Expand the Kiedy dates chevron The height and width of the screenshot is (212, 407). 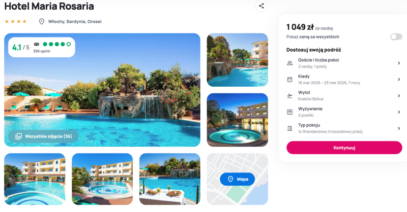(399, 80)
